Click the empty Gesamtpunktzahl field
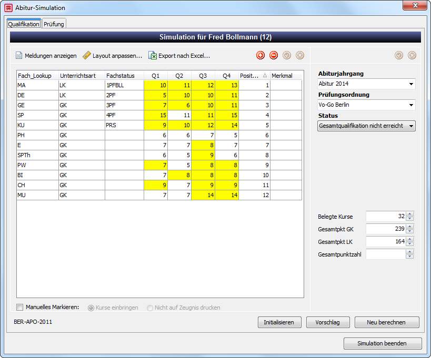431x358 pixels. tap(386, 254)
